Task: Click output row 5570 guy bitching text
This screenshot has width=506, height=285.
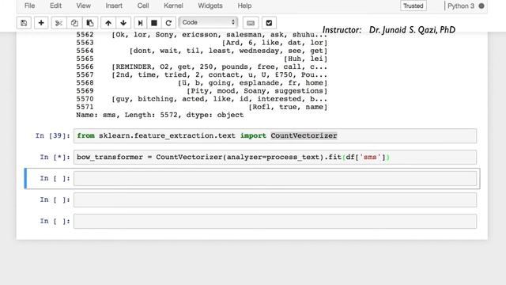Action: pos(220,99)
